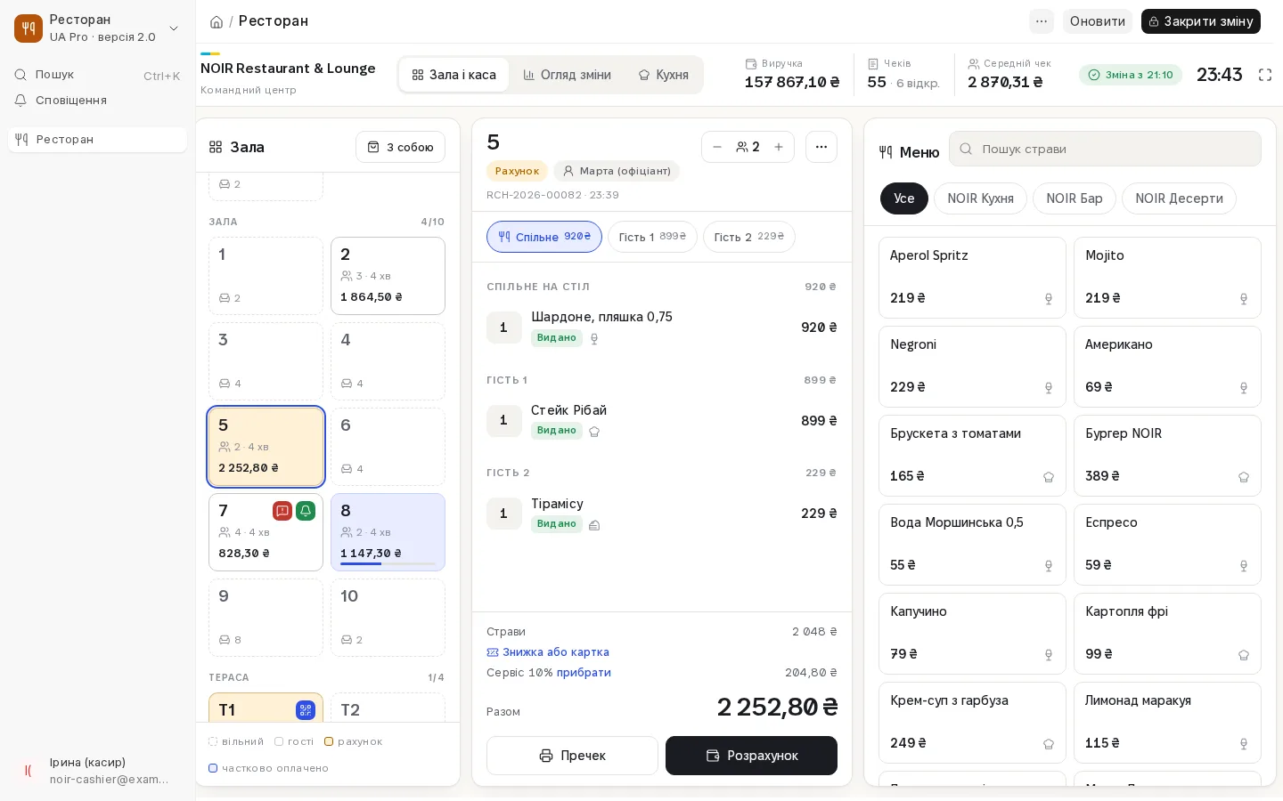
Task: Toggle the fullscreen icon beside the clock
Action: click(1265, 75)
